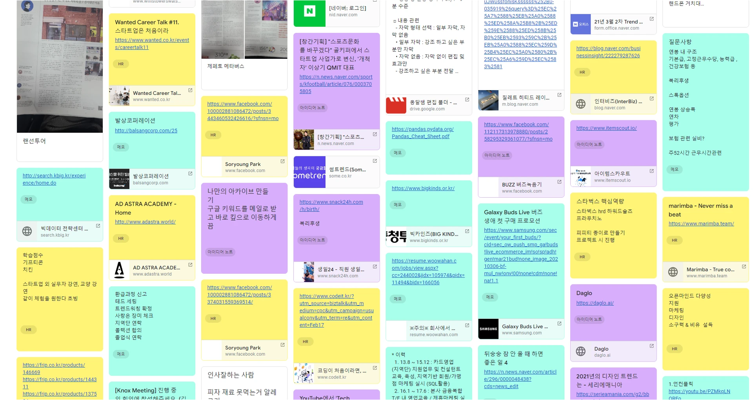Image resolution: width=753 pixels, height=400 pixels.
Task: Open external link icon on 코딩이 처음이라면 preview
Action: [375, 368]
